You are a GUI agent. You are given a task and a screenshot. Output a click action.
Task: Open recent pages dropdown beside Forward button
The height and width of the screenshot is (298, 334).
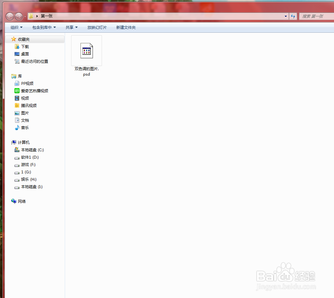pyautogui.click(x=25, y=16)
